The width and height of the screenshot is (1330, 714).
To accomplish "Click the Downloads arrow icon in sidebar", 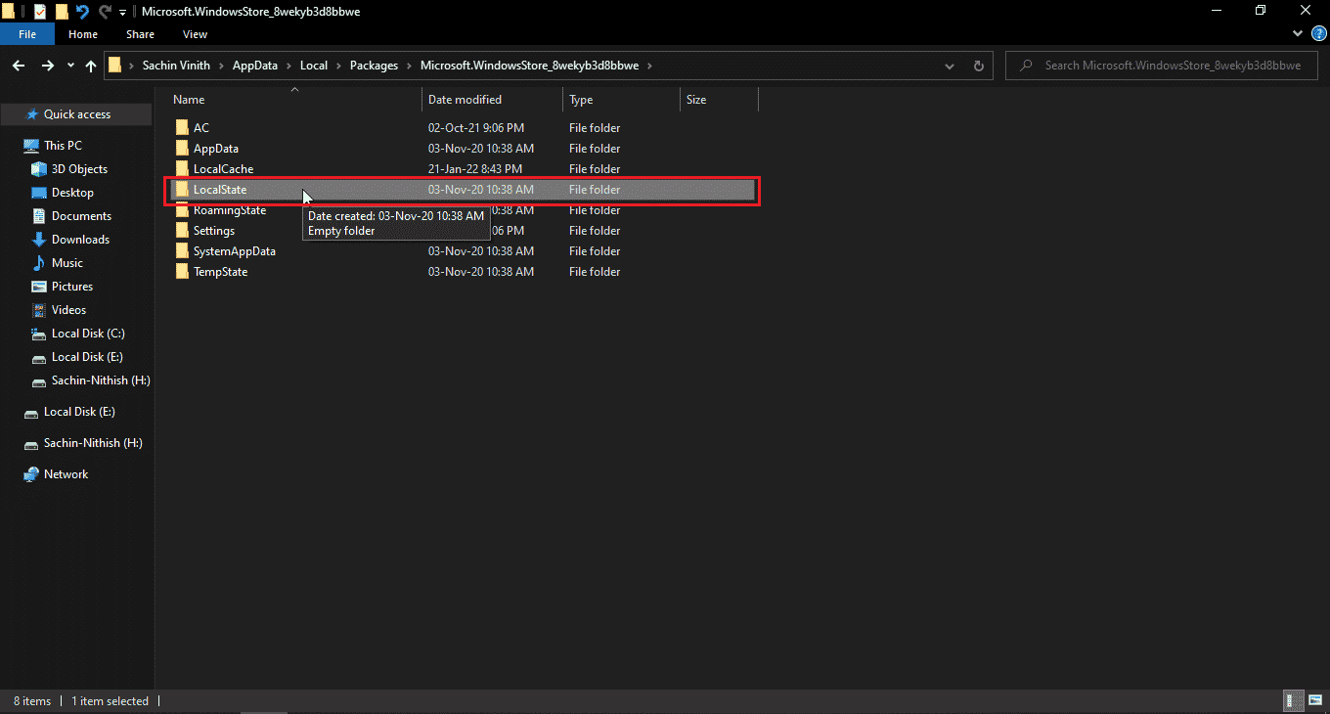I will [39, 240].
